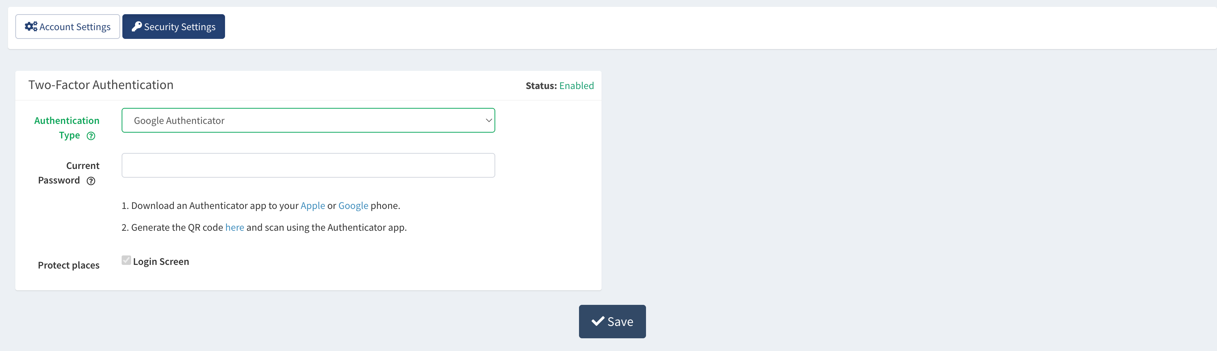Click the Two-Factor Authentication heading
The width and height of the screenshot is (1217, 351).
(x=101, y=85)
